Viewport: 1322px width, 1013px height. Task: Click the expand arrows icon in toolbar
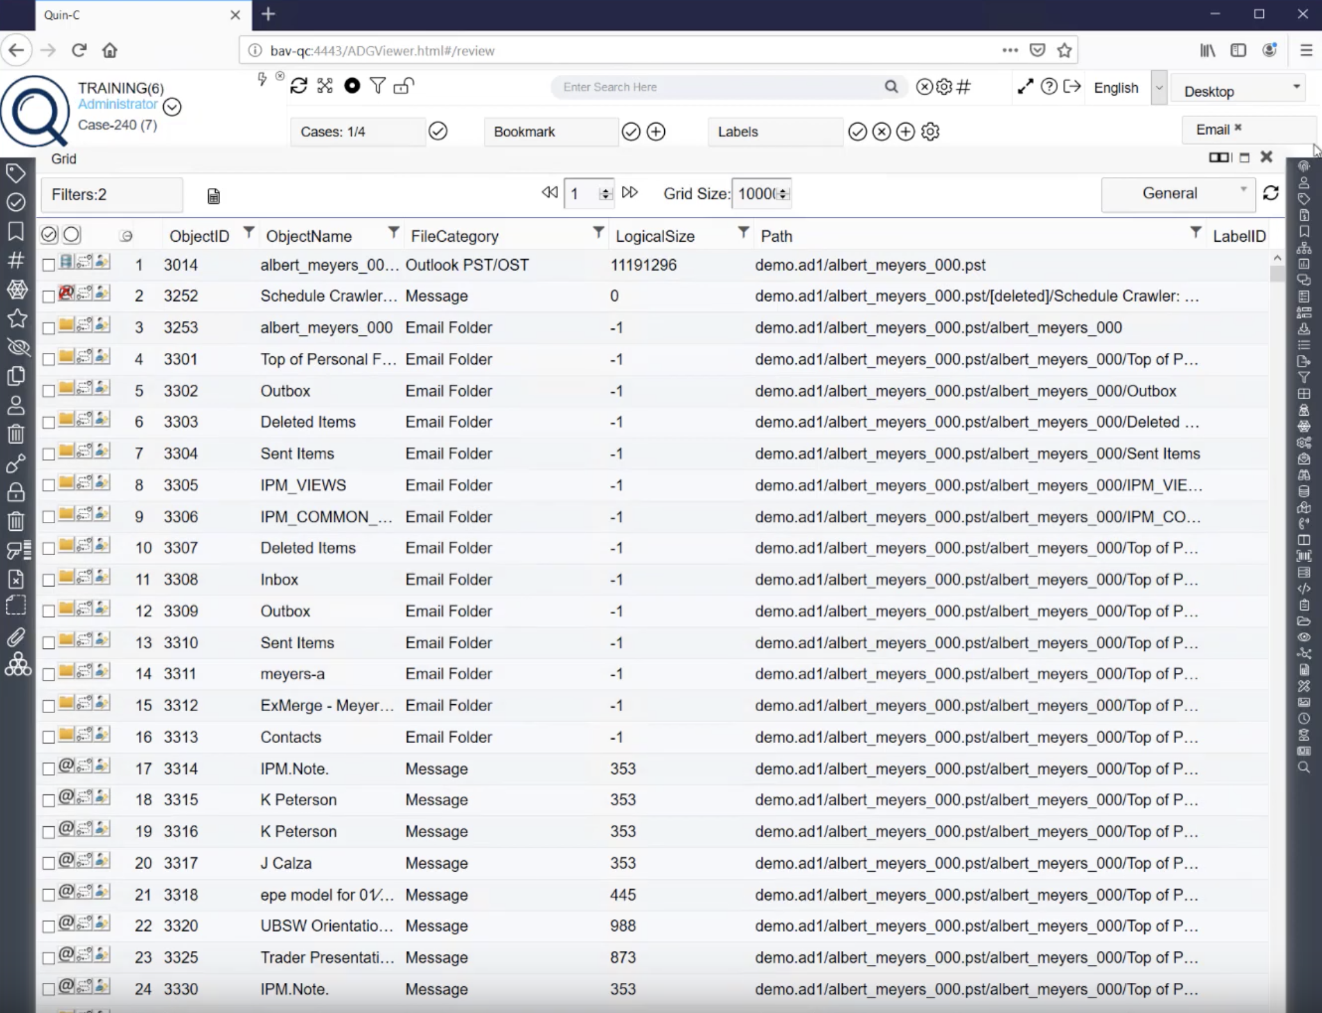325,86
